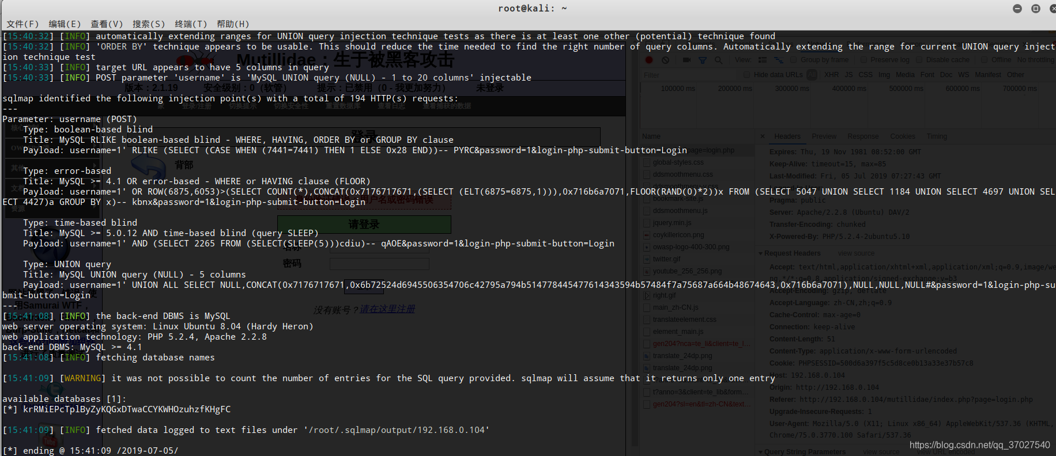
Task: Click image icon beside twitter.gif request
Action: pos(647,259)
